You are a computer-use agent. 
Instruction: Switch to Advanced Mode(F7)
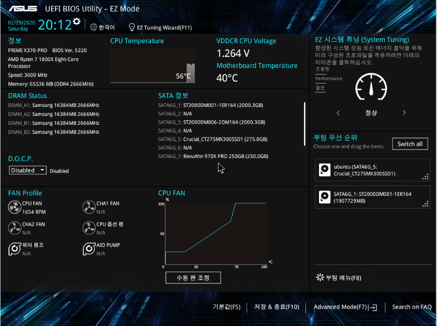coord(340,307)
